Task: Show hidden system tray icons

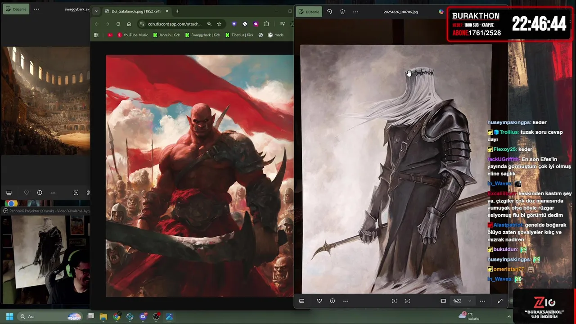Action: (509, 316)
